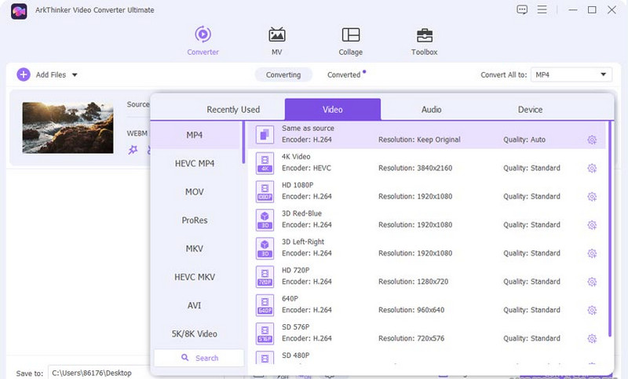Switch to the Audio tab
The width and height of the screenshot is (628, 379).
coord(431,109)
